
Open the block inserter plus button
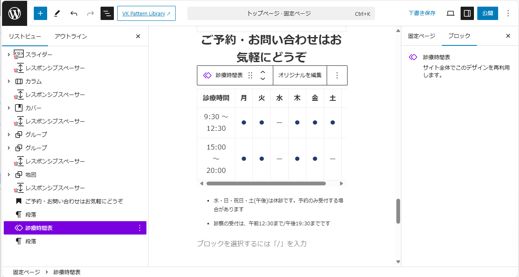(40, 13)
